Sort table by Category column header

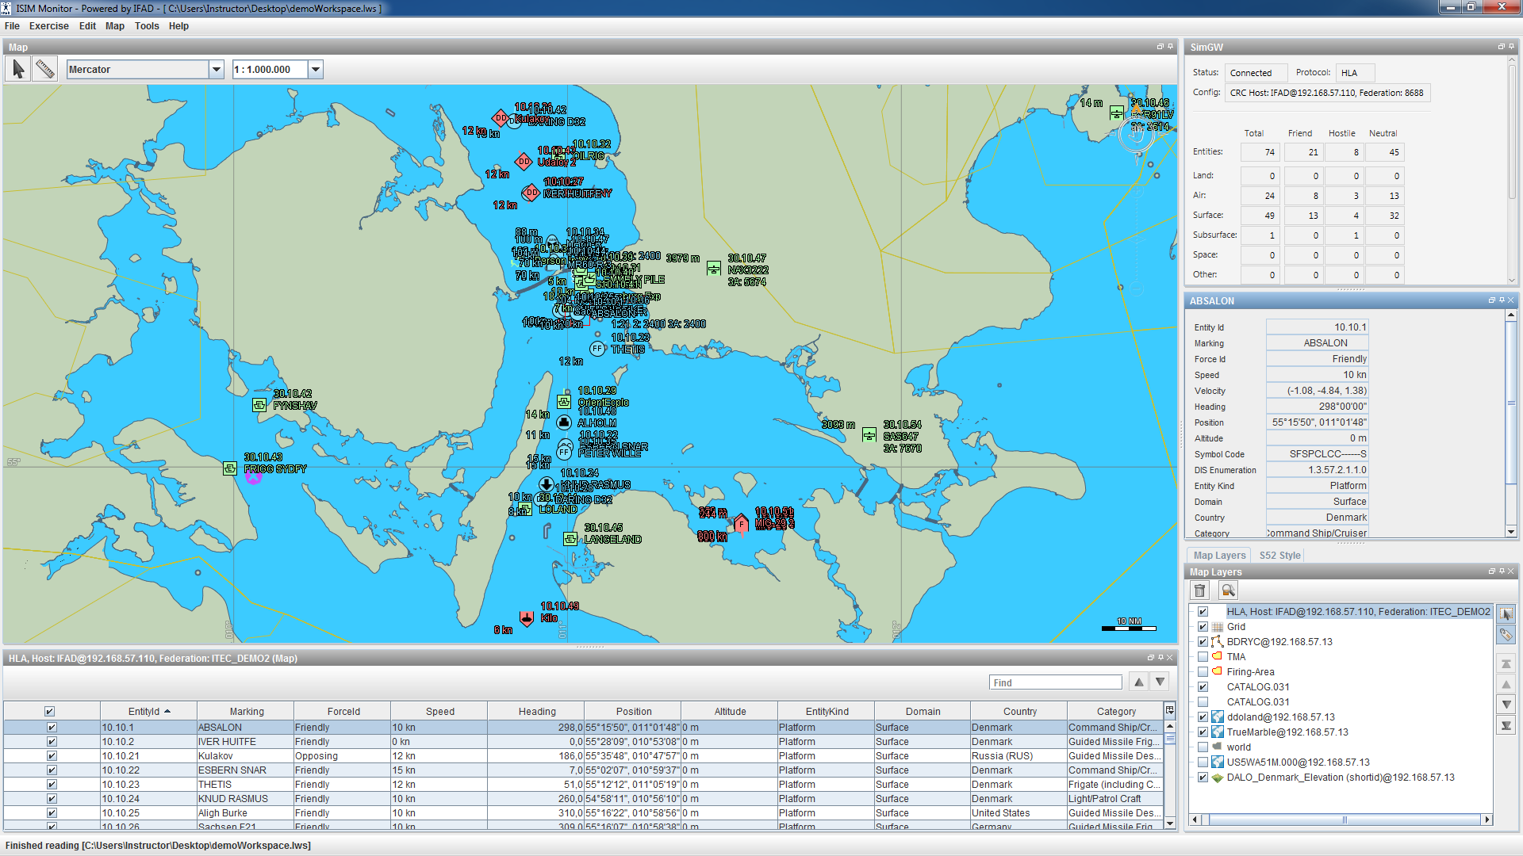tap(1115, 712)
